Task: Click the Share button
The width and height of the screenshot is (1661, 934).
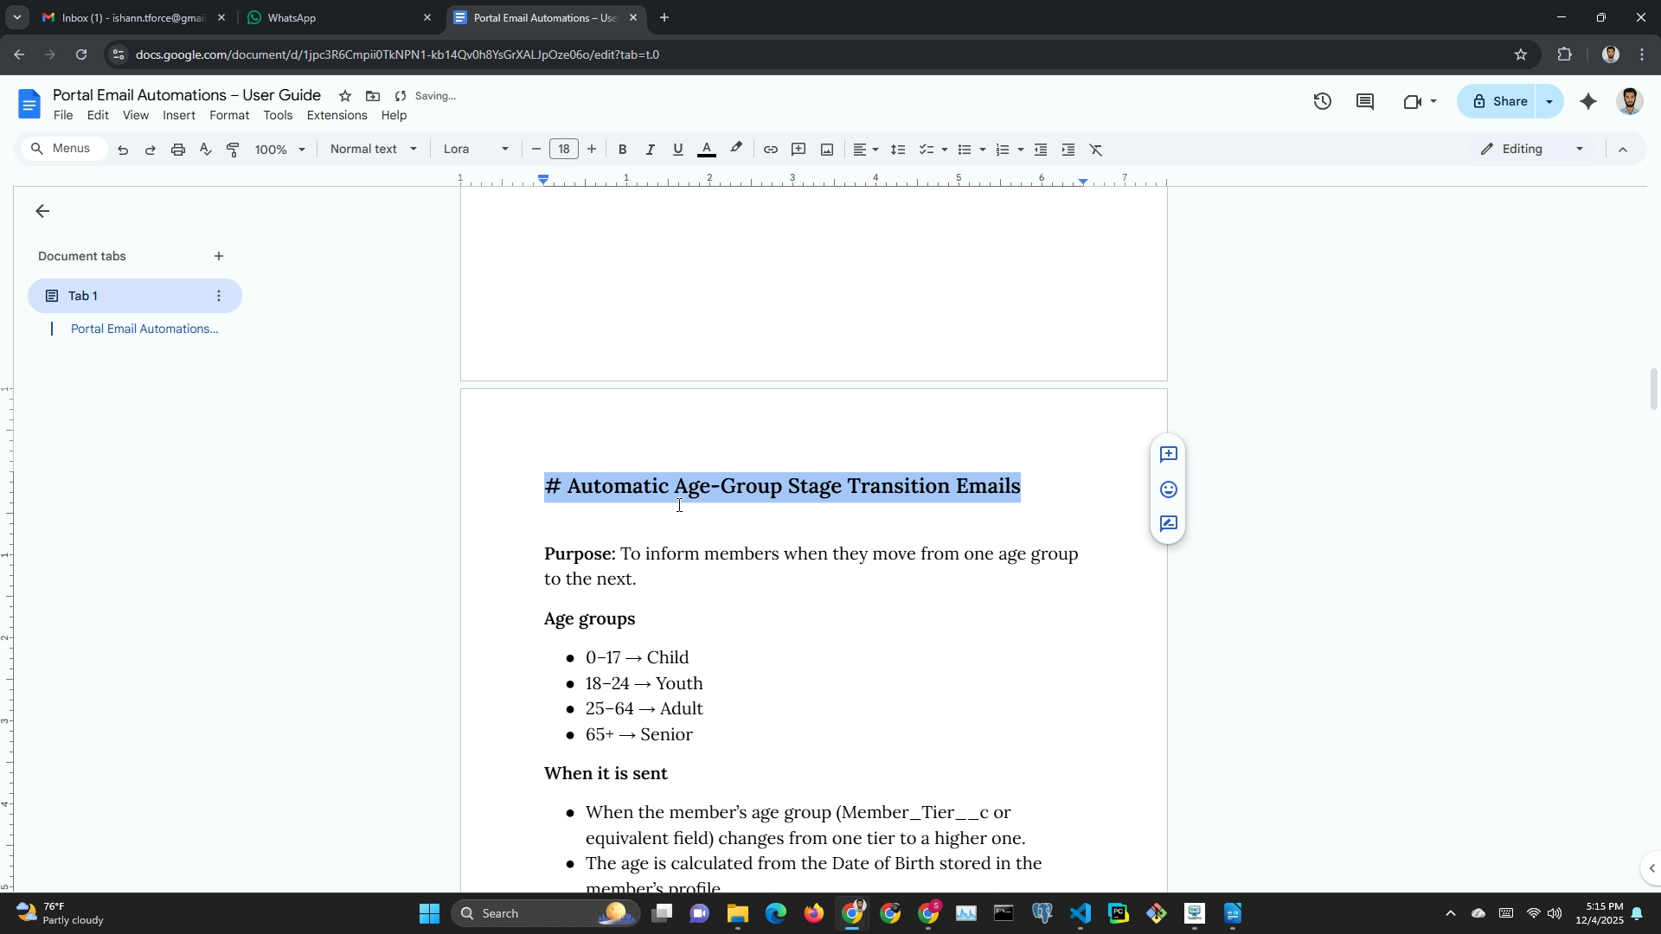Action: coord(1499,102)
